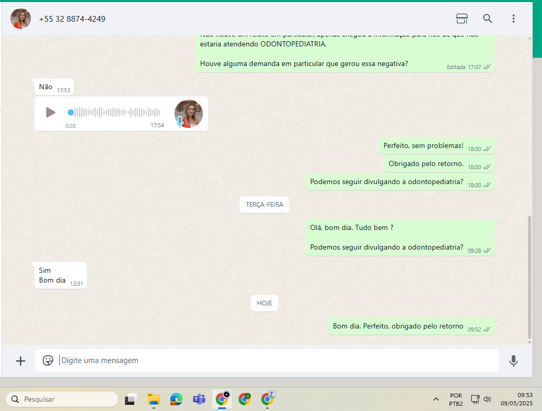The height and width of the screenshot is (411, 542).
Task: Switch the POR PTB2 keyboard language
Action: [456, 399]
